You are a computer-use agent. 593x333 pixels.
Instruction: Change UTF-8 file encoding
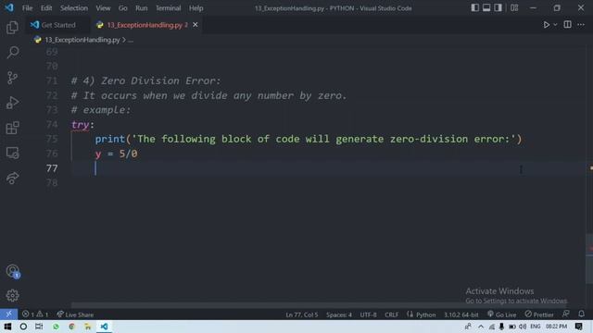tap(368, 314)
